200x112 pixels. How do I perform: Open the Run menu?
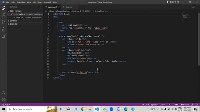point(40,2)
